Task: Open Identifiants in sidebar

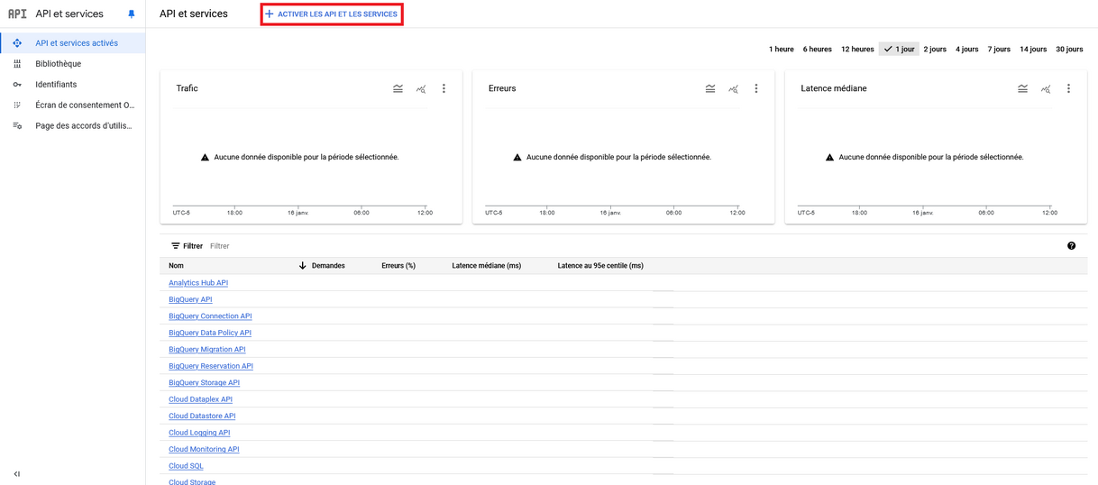Action: pyautogui.click(x=56, y=85)
